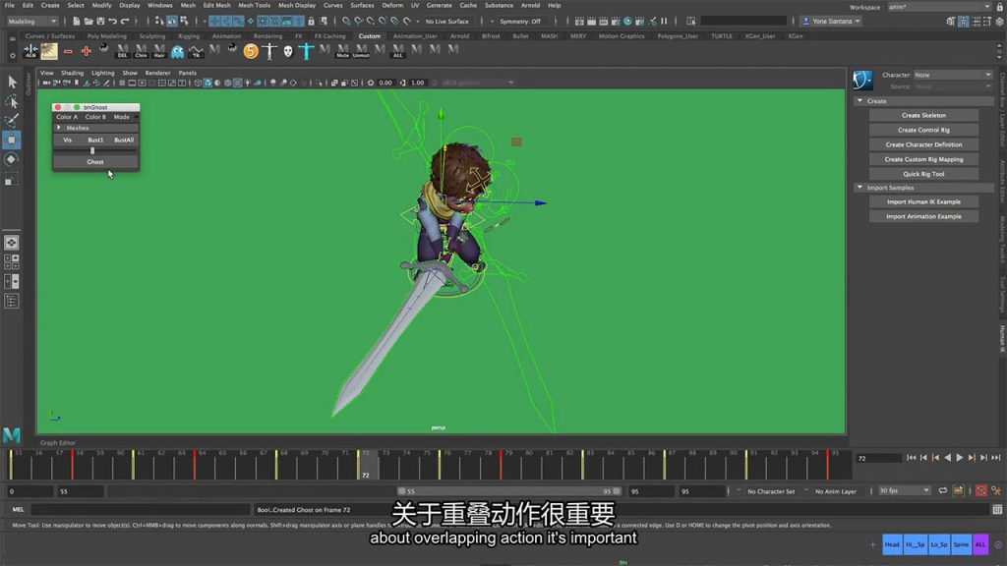Click the ALL script shelf icon
The width and height of the screenshot is (1007, 566).
(x=398, y=51)
